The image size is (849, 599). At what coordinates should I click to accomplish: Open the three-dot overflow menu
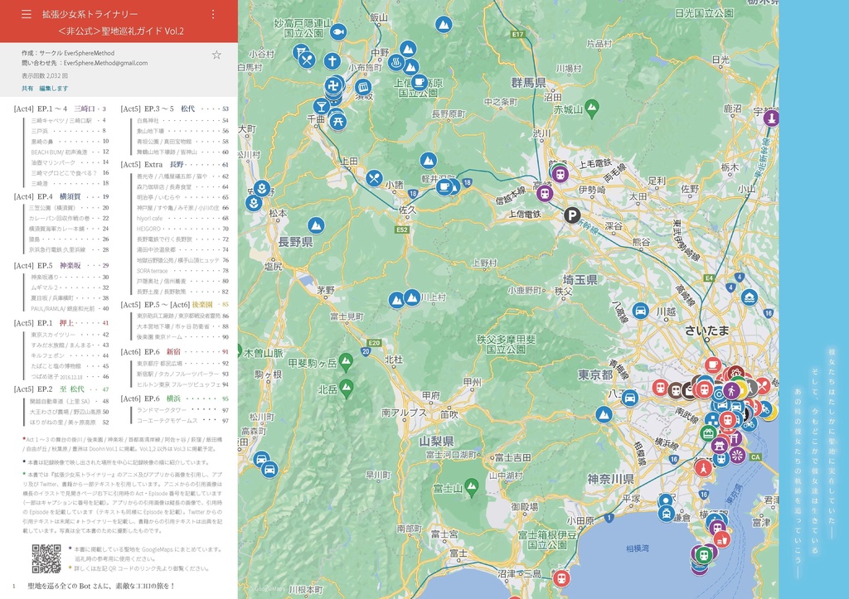pos(213,14)
